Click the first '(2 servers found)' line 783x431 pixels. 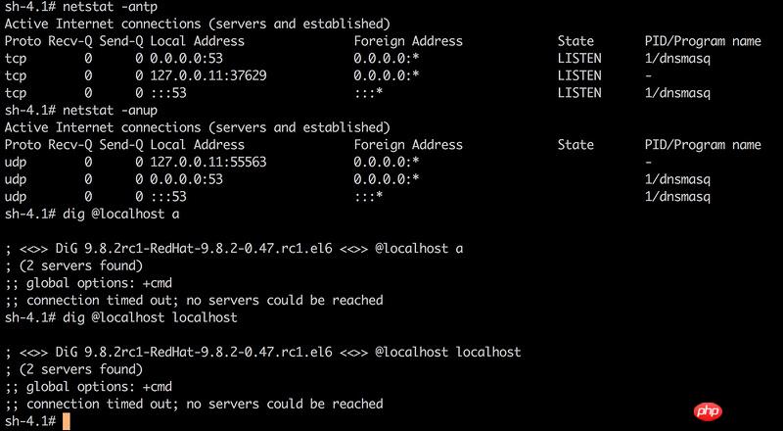tap(74, 266)
